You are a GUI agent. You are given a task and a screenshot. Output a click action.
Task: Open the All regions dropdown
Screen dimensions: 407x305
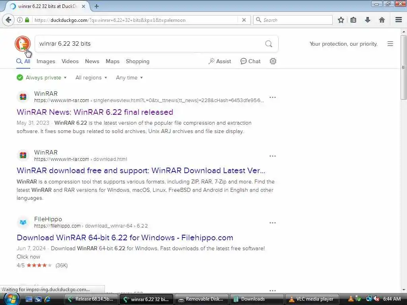pos(91,77)
